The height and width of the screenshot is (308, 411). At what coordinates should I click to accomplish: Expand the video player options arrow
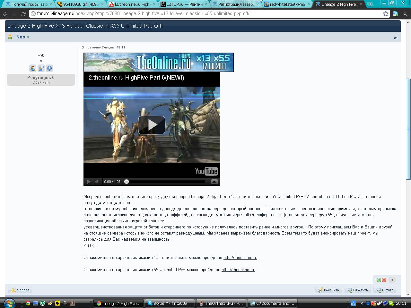[x=214, y=182]
